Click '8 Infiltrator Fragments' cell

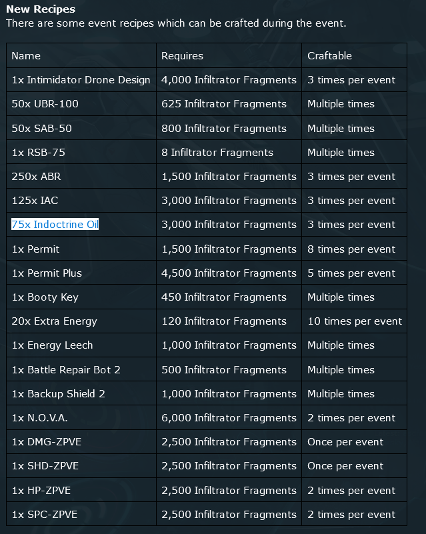tap(229, 152)
